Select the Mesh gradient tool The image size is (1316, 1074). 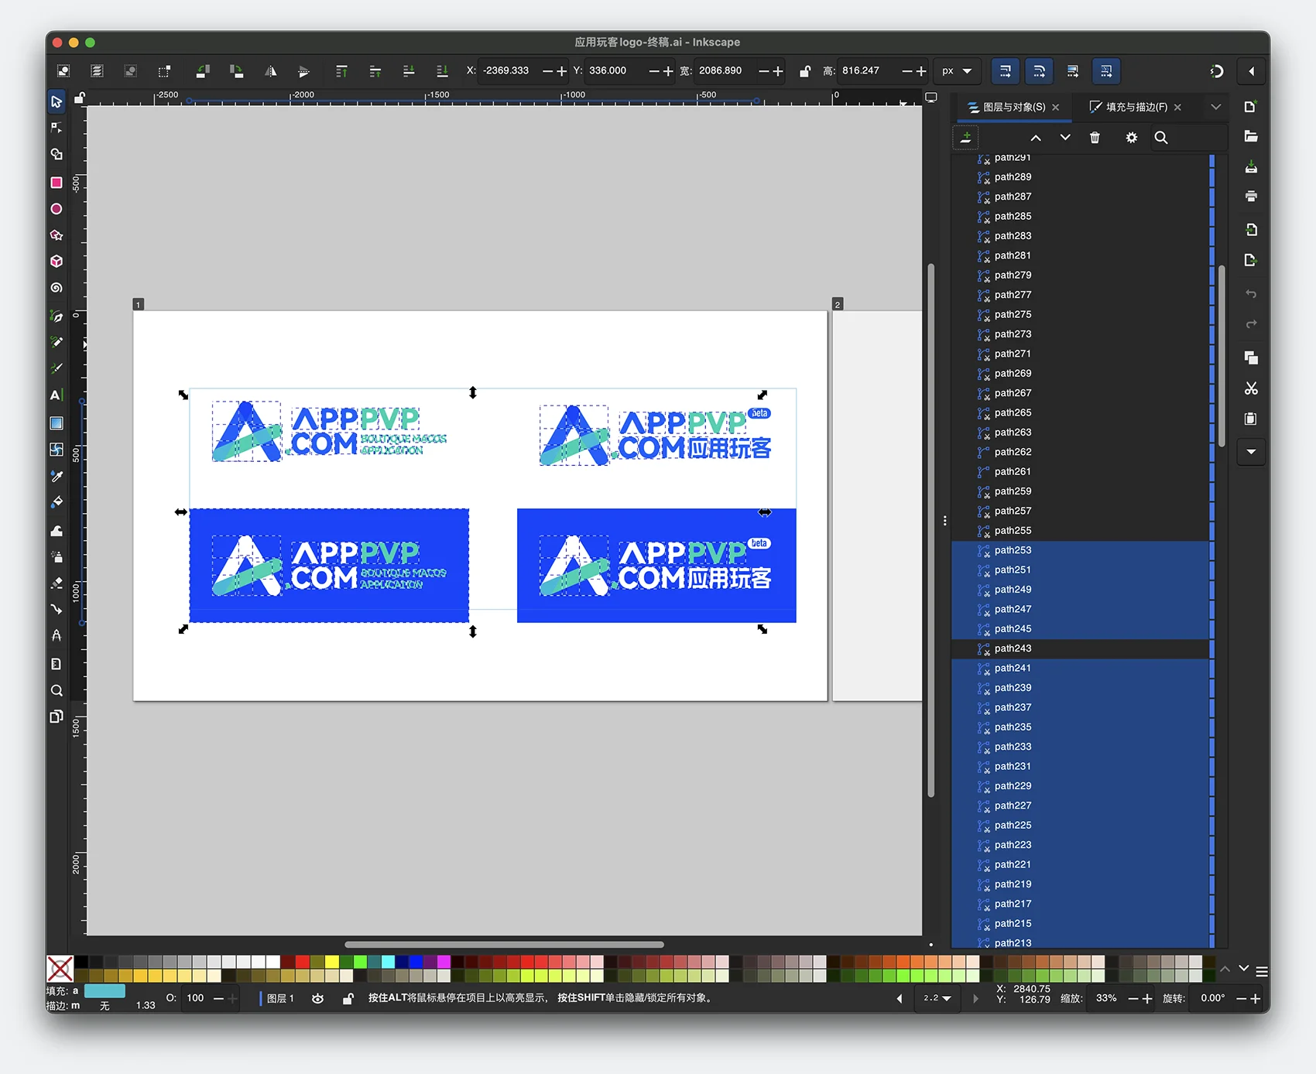point(57,450)
